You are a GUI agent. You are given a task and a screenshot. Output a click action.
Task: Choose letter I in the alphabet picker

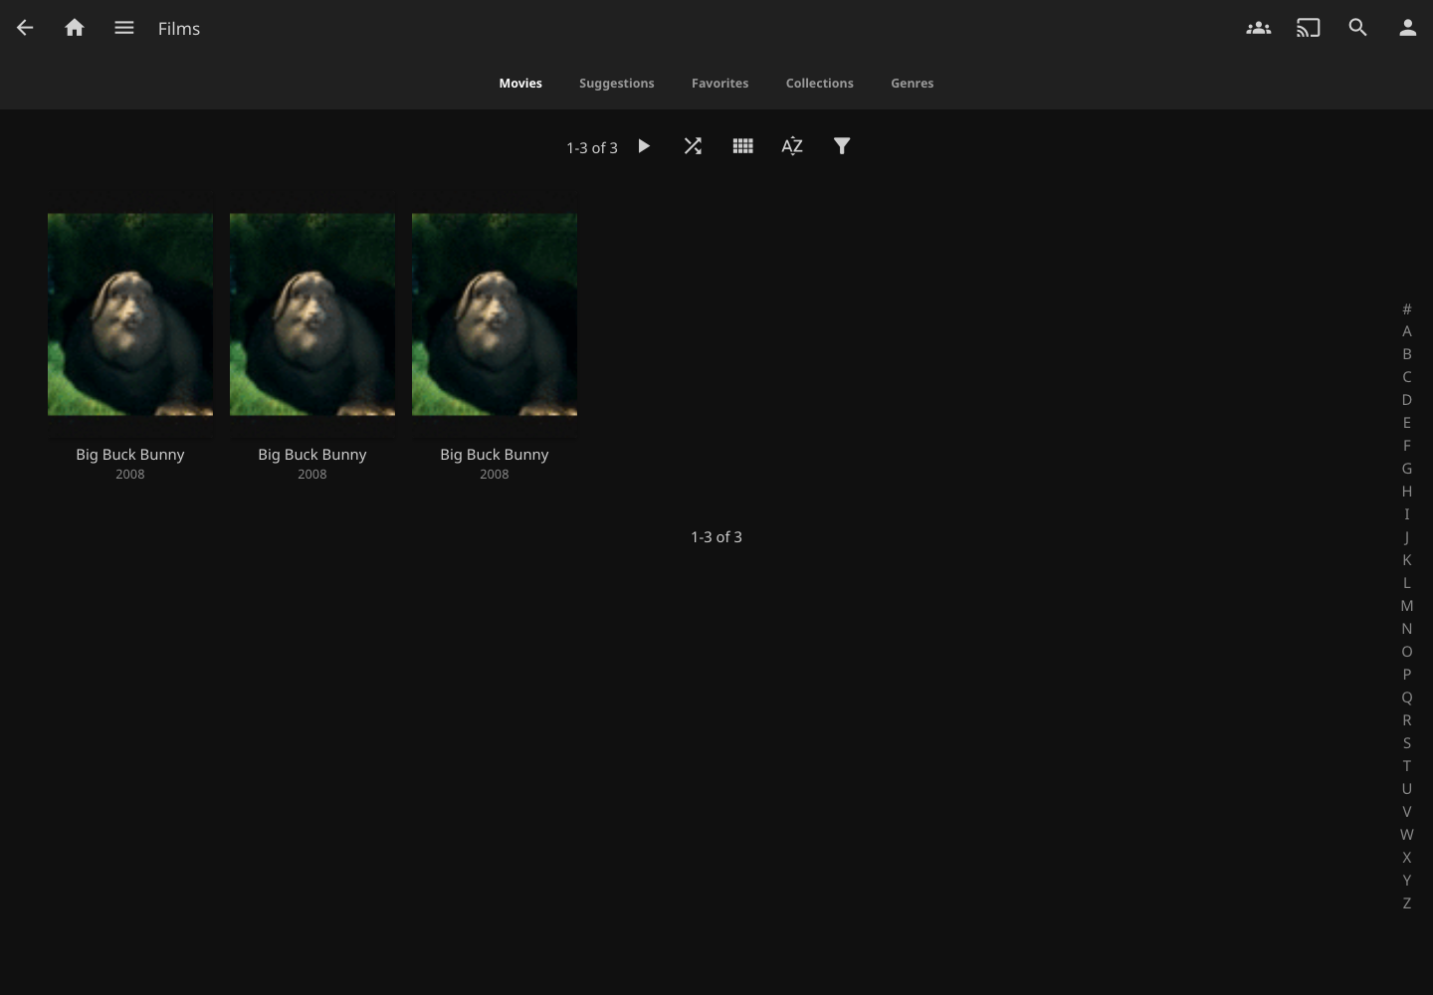pos(1407,513)
